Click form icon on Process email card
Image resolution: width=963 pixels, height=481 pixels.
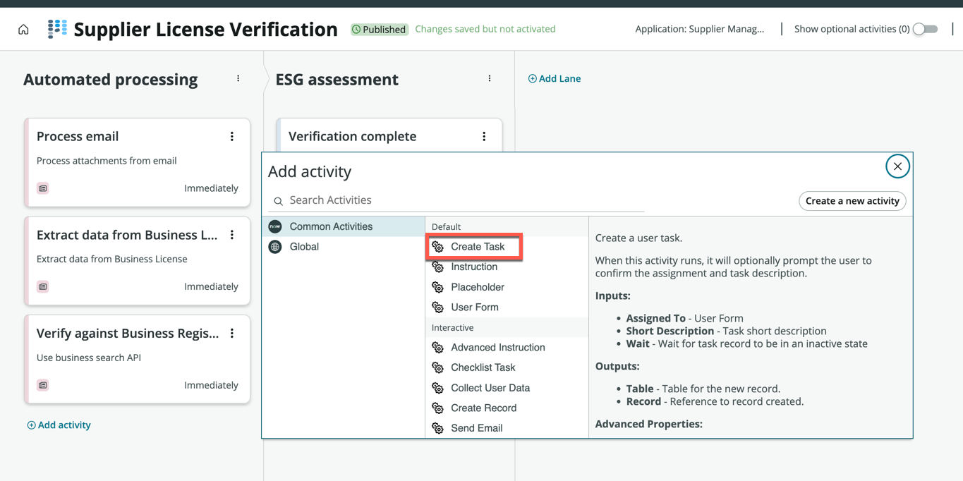[43, 188]
